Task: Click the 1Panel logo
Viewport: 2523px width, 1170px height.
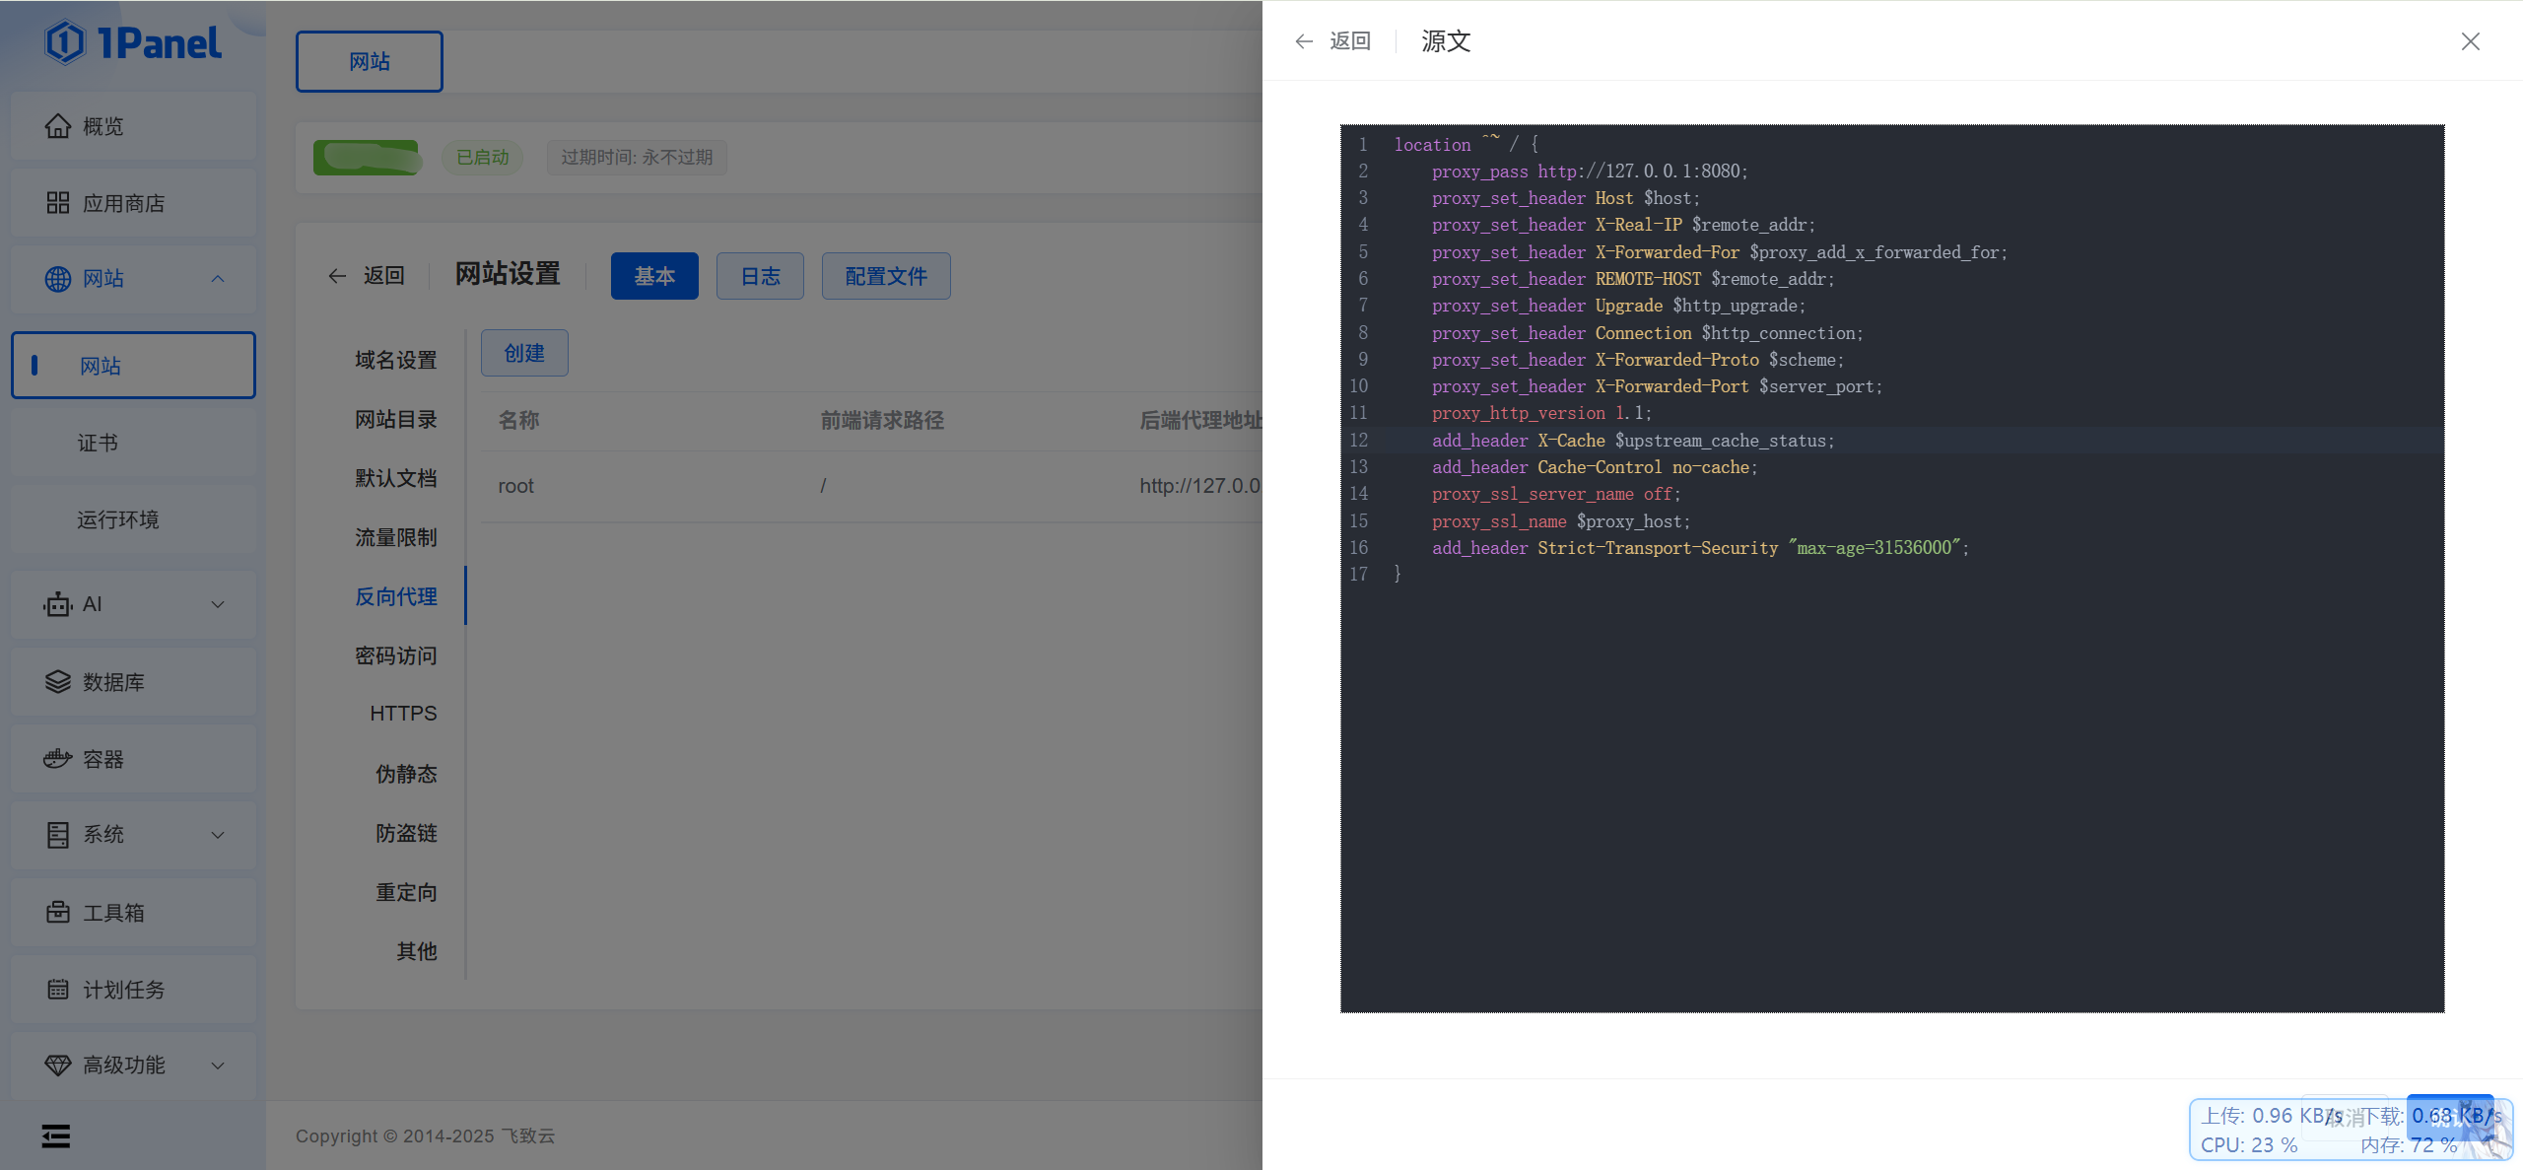Action: tap(133, 42)
